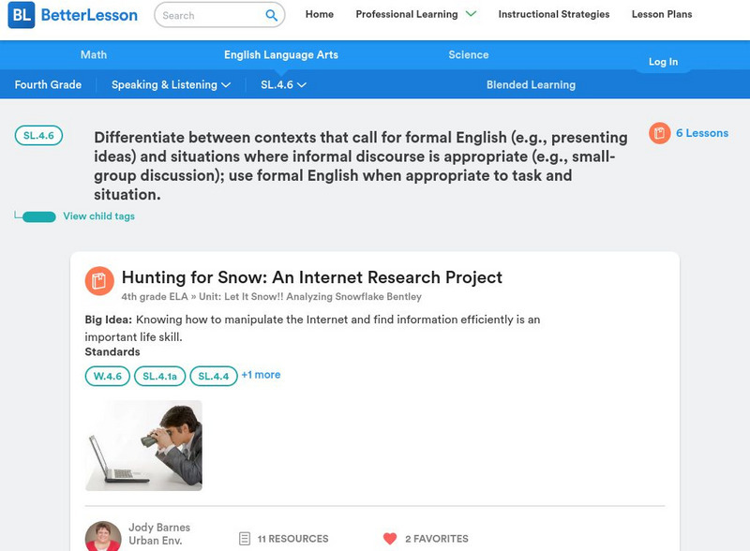750x551 pixels.
Task: Open the 6 Lessons link
Action: [702, 133]
